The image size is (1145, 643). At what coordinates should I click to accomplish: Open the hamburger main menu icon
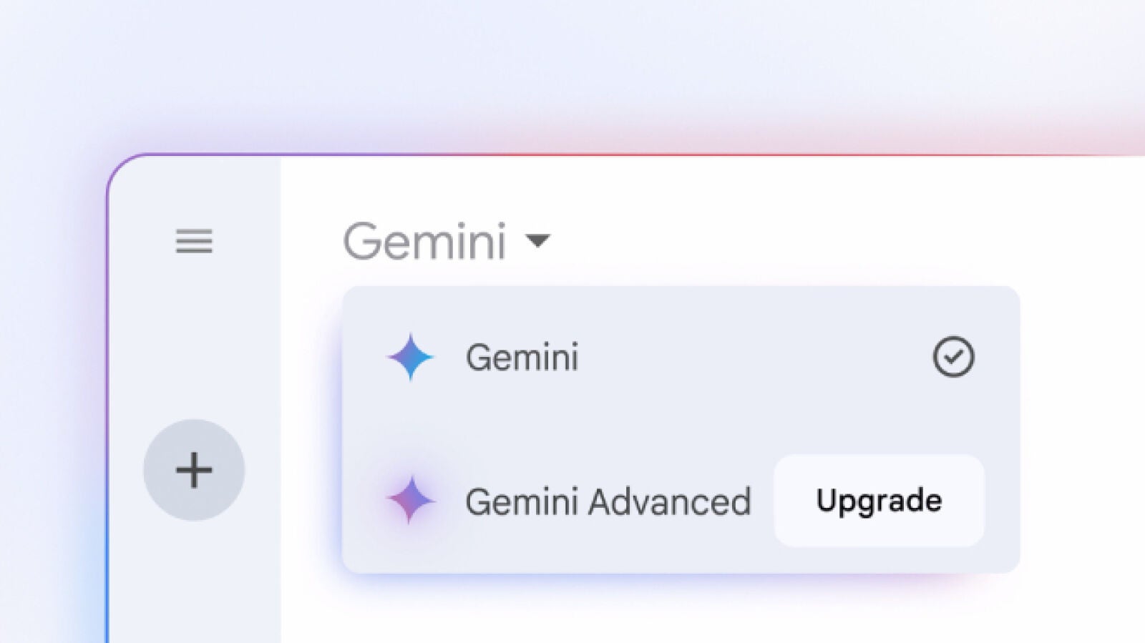pyautogui.click(x=194, y=241)
